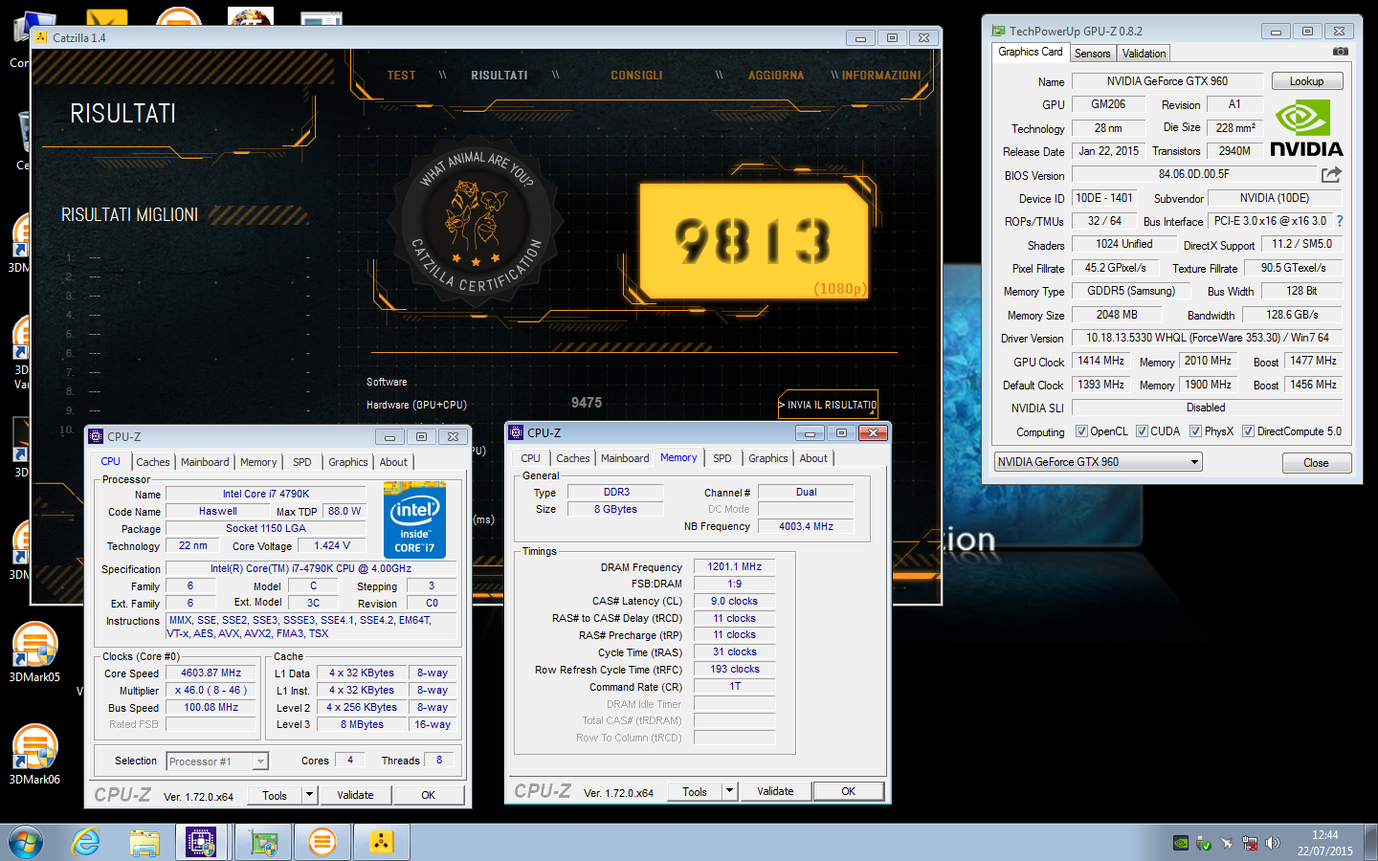Image resolution: width=1378 pixels, height=861 pixels.
Task: Open the NVIDIA GeForce GTX 960 GPU dropdown
Action: click(1099, 462)
